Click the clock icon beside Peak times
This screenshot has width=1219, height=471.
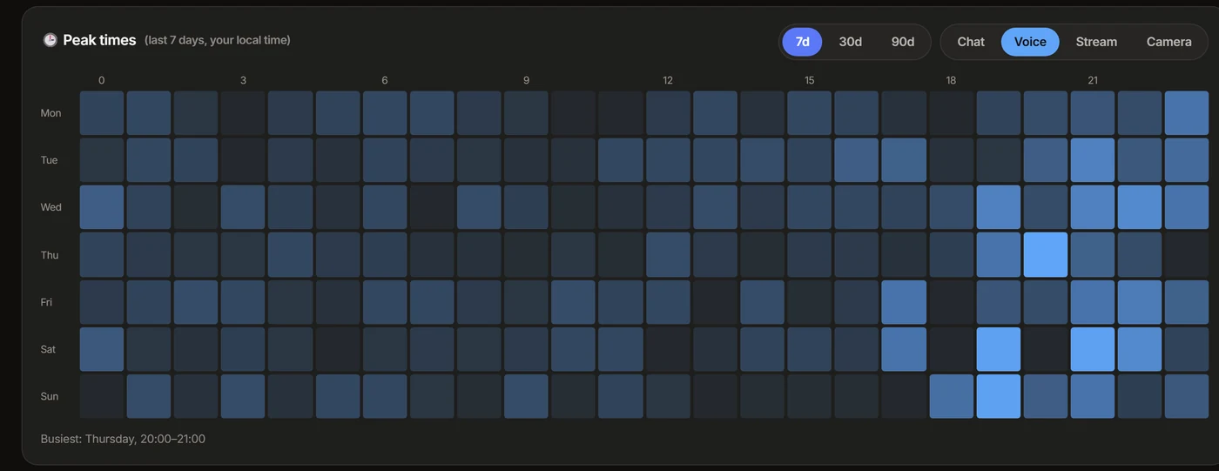click(x=51, y=40)
